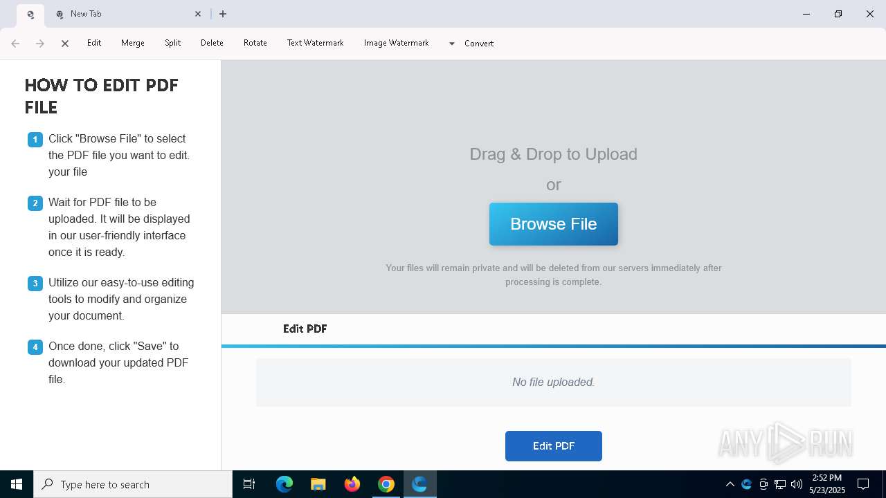The height and width of the screenshot is (498, 886).
Task: Open the Delete tool
Action: click(212, 43)
